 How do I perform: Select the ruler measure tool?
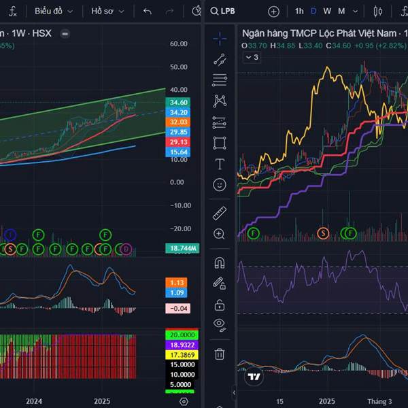coord(220,214)
